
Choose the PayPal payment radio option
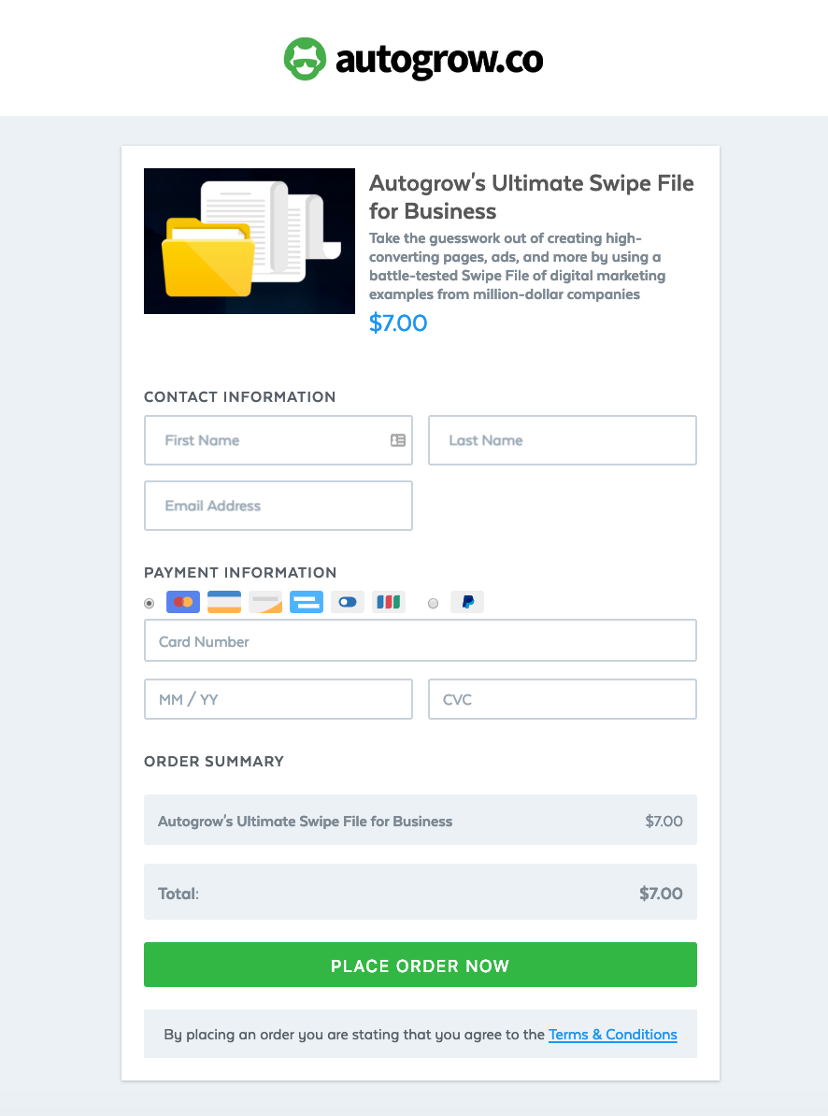click(x=433, y=603)
